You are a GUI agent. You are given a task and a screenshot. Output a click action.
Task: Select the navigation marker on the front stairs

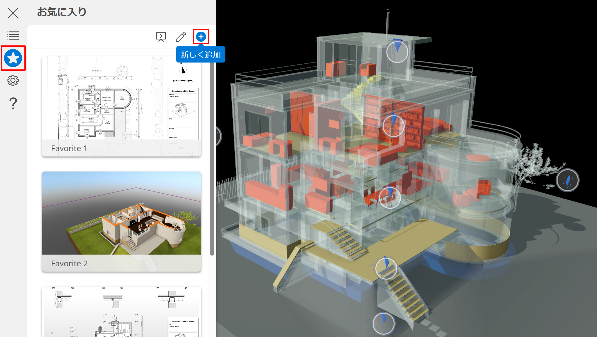(386, 268)
